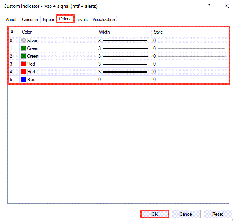Open the About tab

(11, 20)
